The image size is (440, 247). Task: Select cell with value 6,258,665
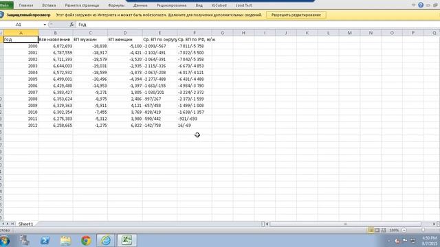56,126
